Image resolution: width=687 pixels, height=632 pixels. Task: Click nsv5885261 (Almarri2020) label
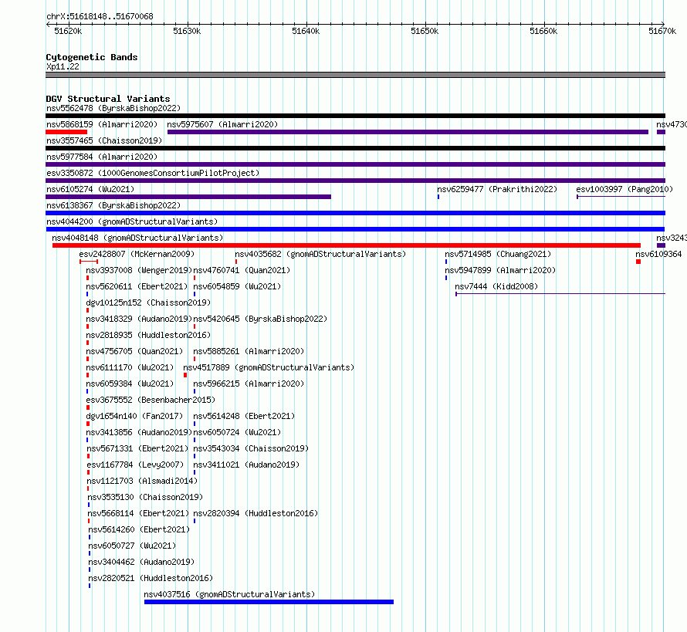[249, 351]
